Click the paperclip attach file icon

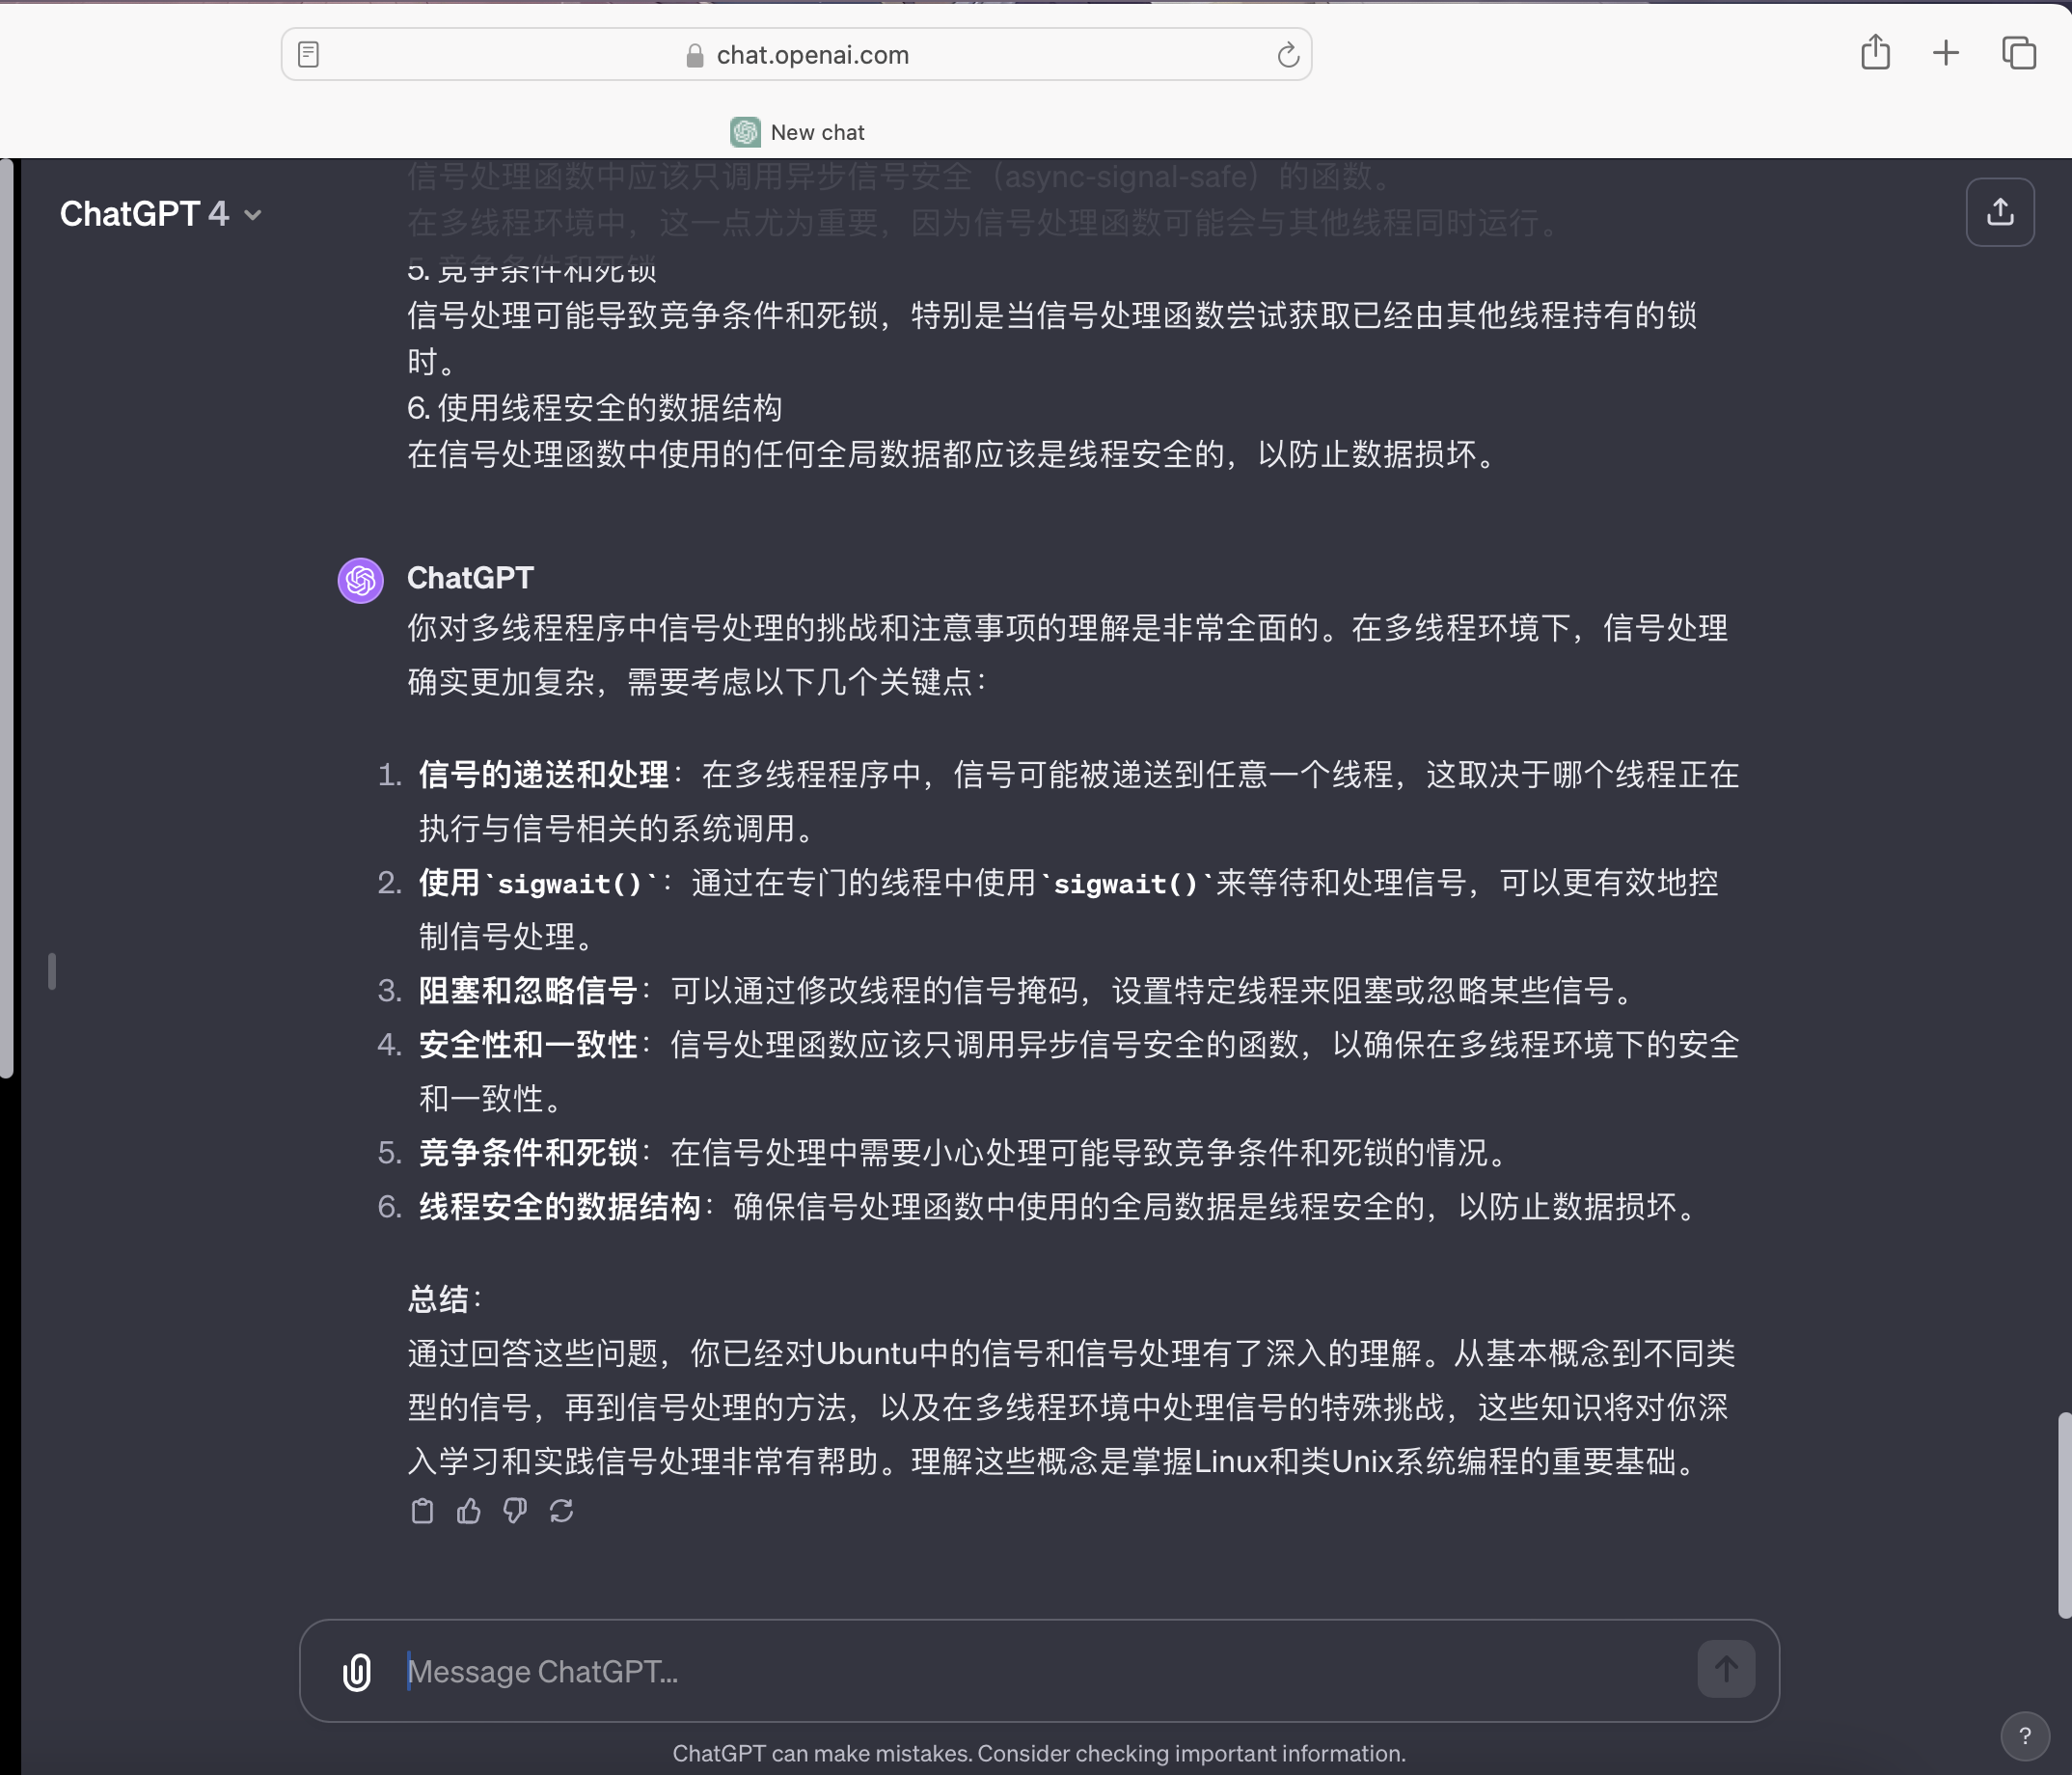357,1671
